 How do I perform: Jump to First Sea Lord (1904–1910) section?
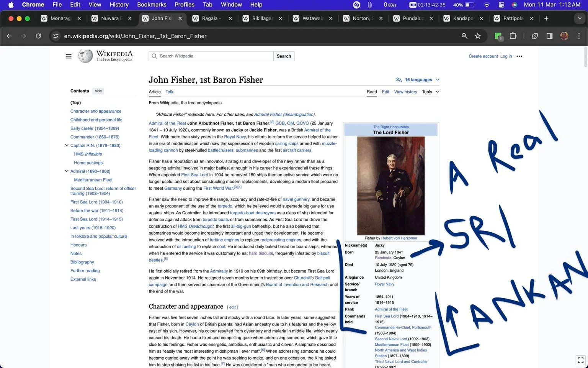pyautogui.click(x=96, y=202)
